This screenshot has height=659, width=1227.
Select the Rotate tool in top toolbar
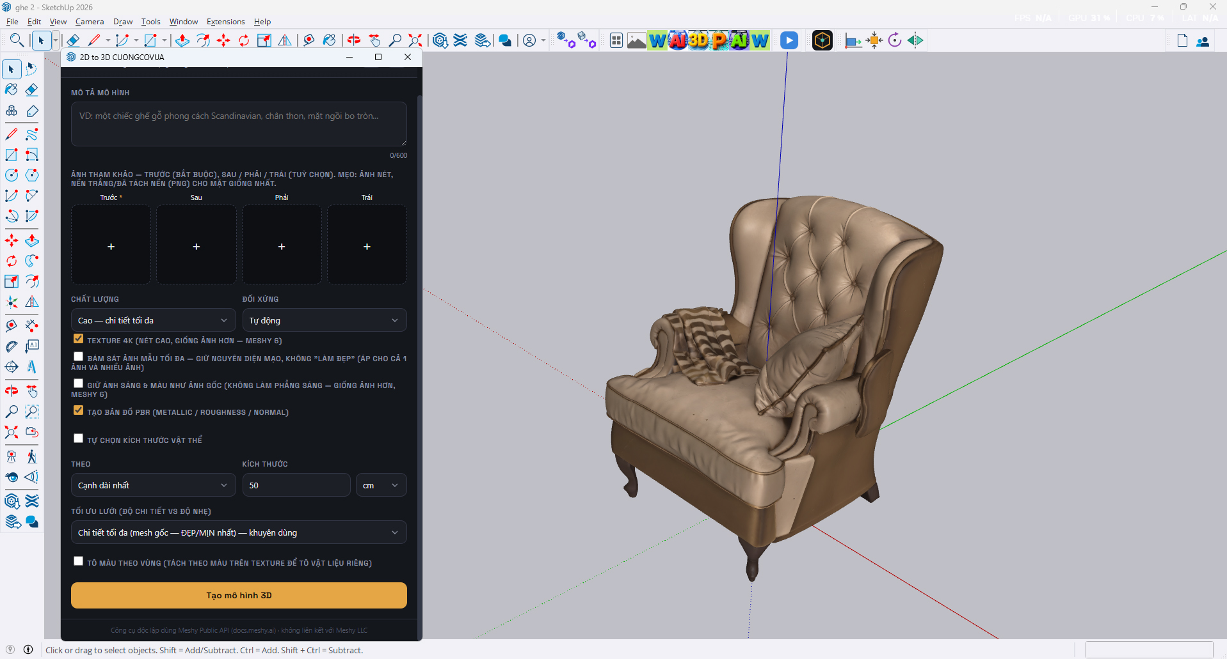[x=244, y=40]
